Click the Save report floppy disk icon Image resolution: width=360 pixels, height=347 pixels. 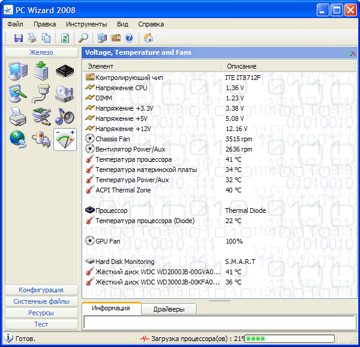(x=19, y=38)
